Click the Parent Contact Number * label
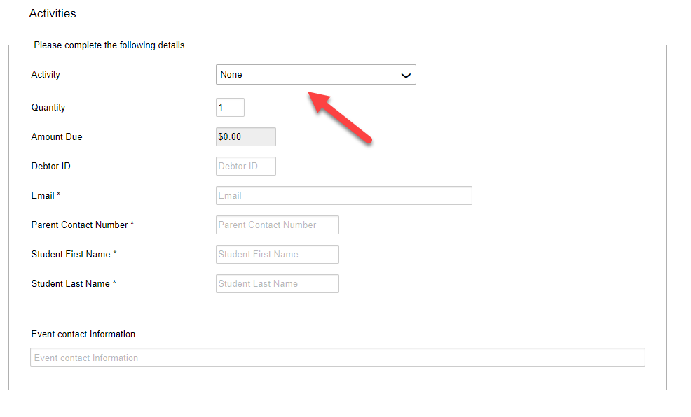691x417 pixels. point(83,225)
